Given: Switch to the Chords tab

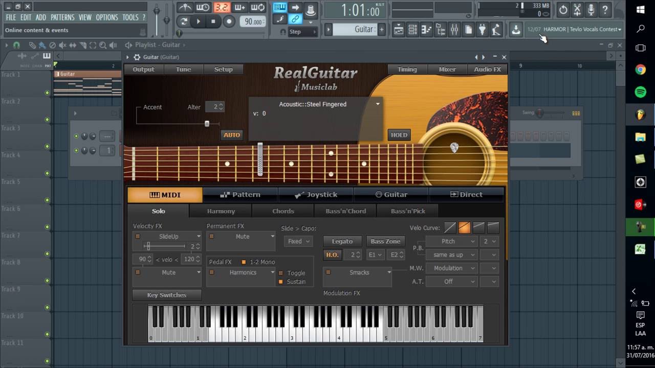Looking at the screenshot, I should point(283,211).
